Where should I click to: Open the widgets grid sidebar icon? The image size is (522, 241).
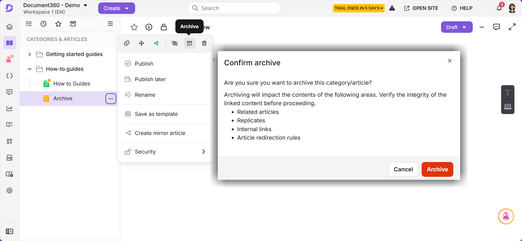tap(10, 141)
